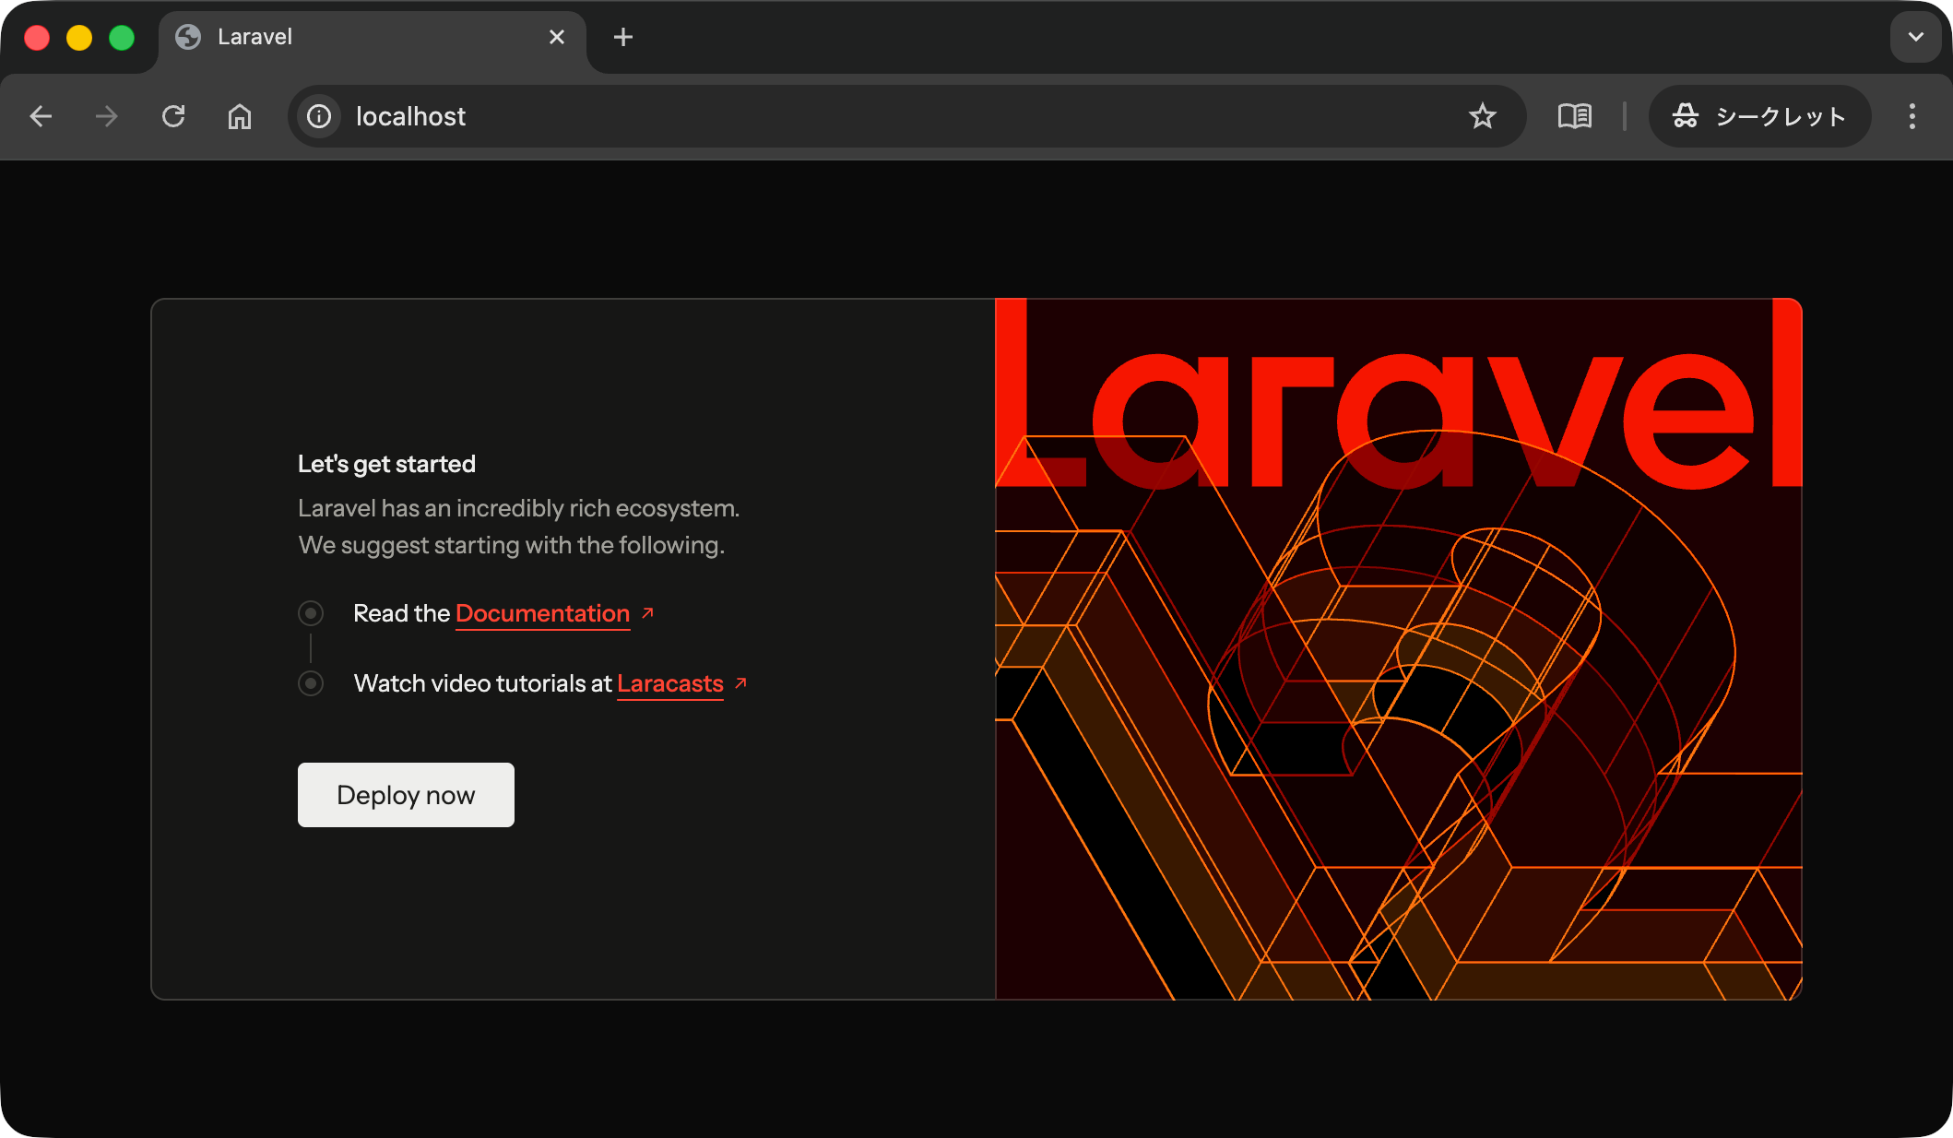Screen dimensions: 1953x1138
Task: Open the Documentation link
Action: [541, 612]
